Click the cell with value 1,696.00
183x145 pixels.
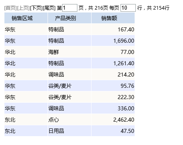pos(113,41)
